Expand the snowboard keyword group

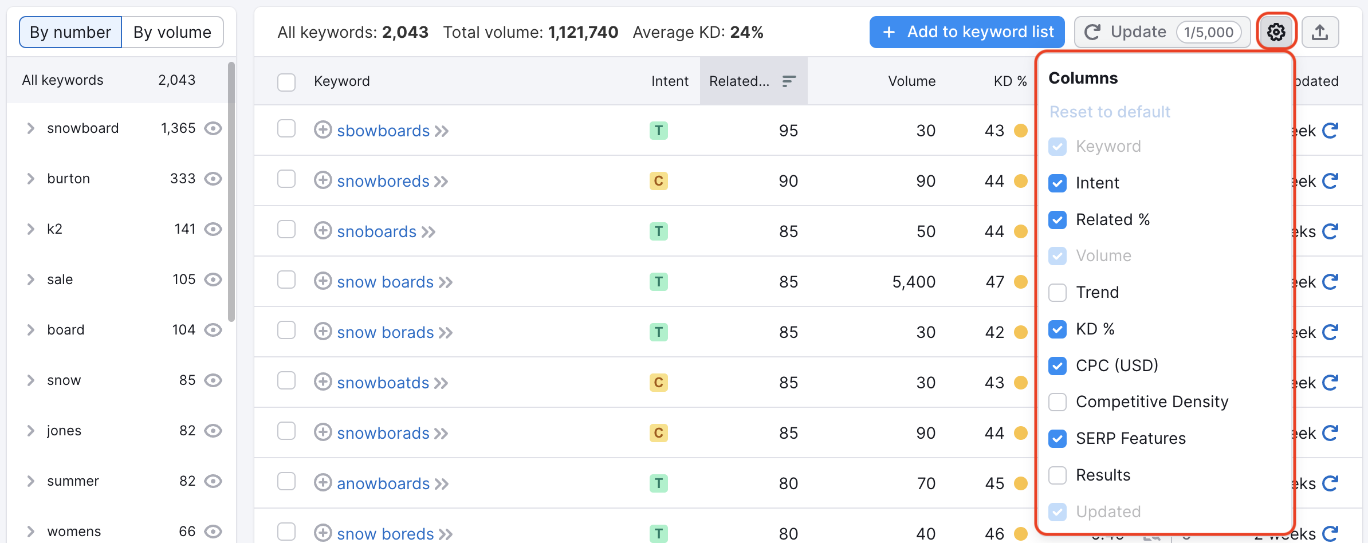click(31, 128)
